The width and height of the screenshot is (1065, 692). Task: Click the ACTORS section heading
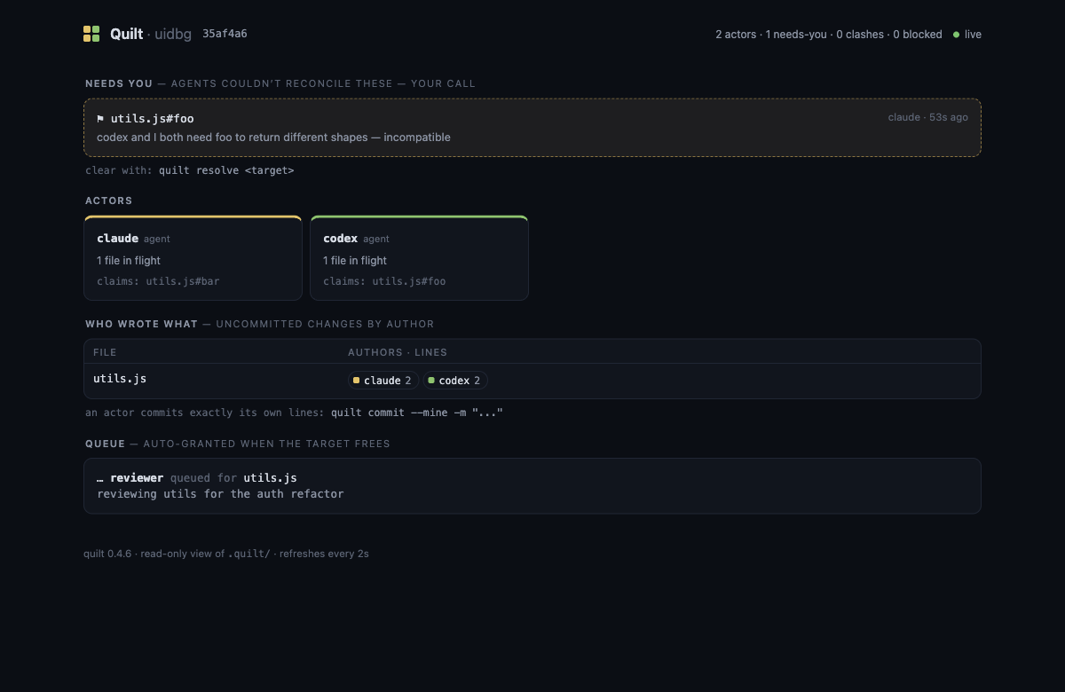pyautogui.click(x=108, y=201)
